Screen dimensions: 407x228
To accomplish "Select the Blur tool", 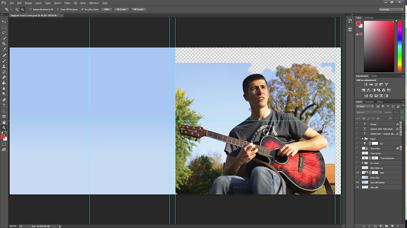I will pos(4,88).
